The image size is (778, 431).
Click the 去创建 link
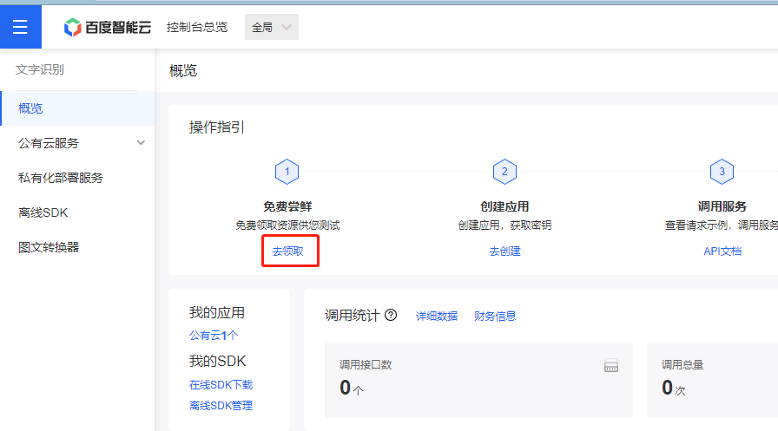click(x=504, y=251)
